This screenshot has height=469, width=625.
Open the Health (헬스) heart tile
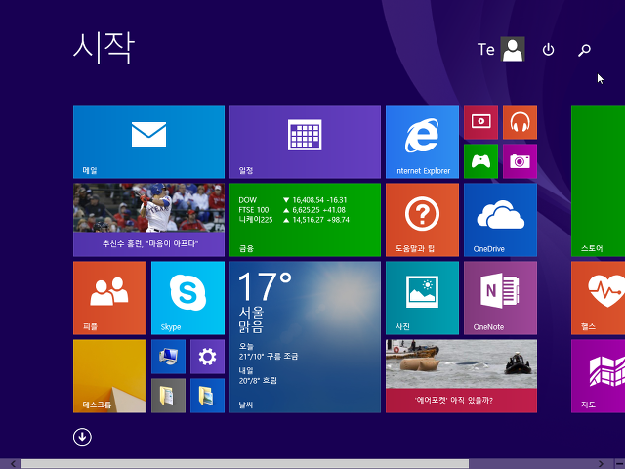598,298
